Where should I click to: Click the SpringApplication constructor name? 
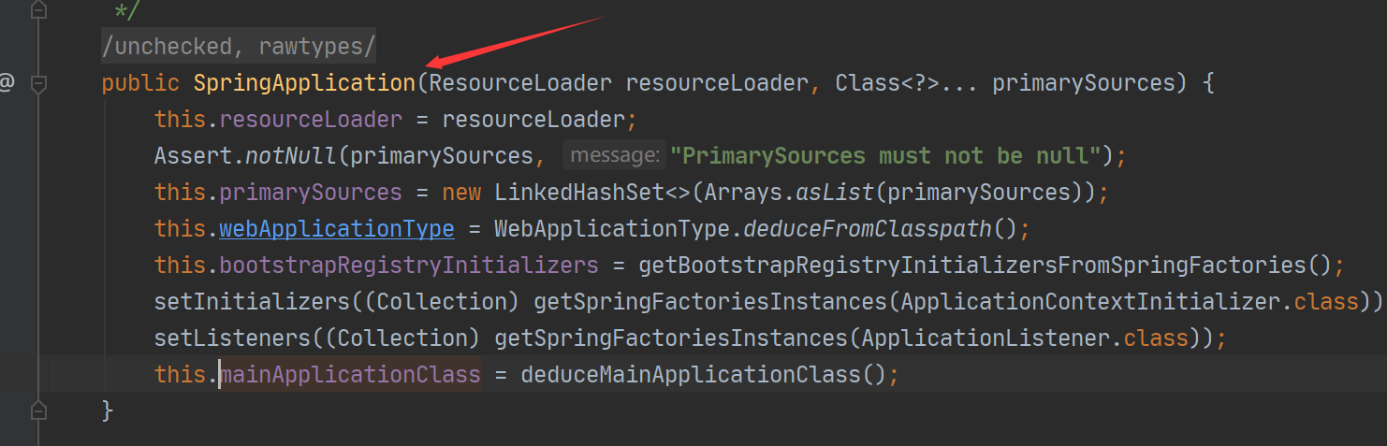click(x=304, y=83)
